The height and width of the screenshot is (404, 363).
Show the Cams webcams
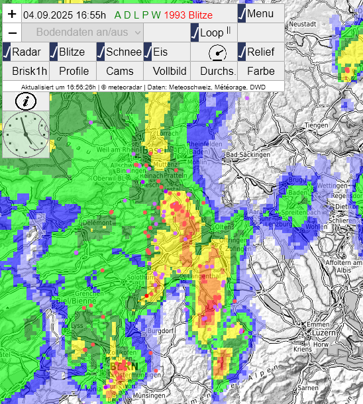(x=120, y=71)
